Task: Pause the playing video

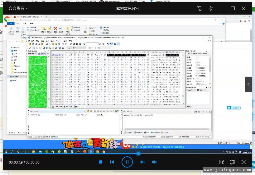Action: point(127,162)
